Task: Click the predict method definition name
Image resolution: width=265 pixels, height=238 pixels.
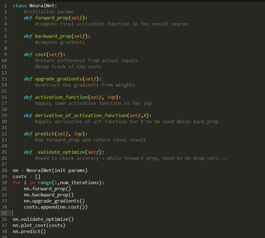Action: click(45, 134)
